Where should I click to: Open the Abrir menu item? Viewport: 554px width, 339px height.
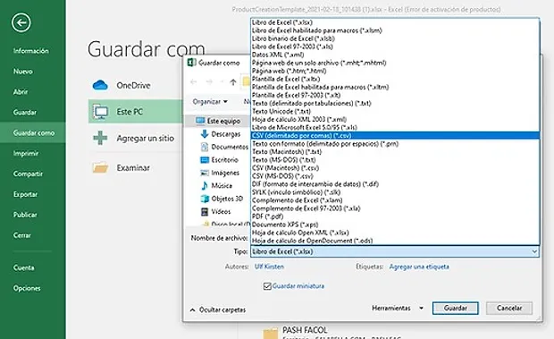[21, 92]
